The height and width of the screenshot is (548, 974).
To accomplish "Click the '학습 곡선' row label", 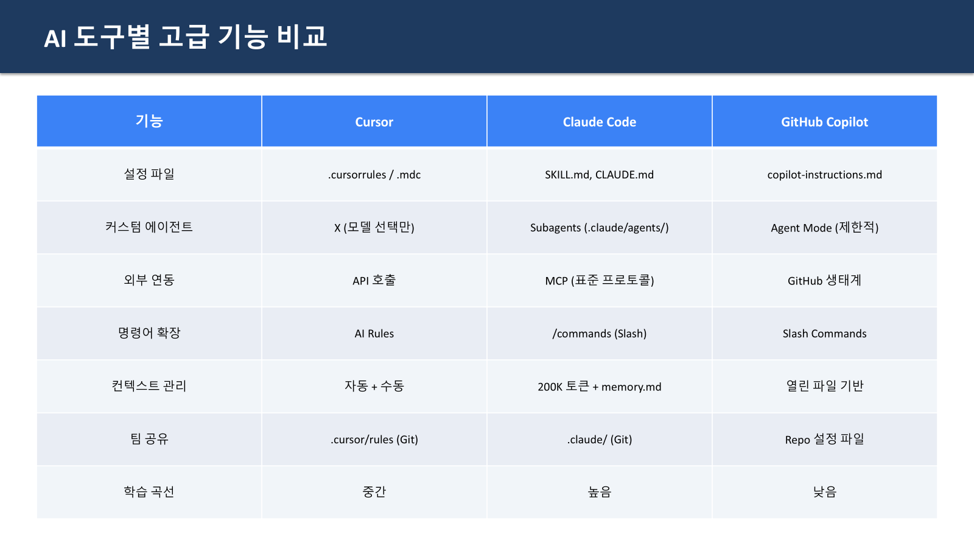I will [149, 492].
